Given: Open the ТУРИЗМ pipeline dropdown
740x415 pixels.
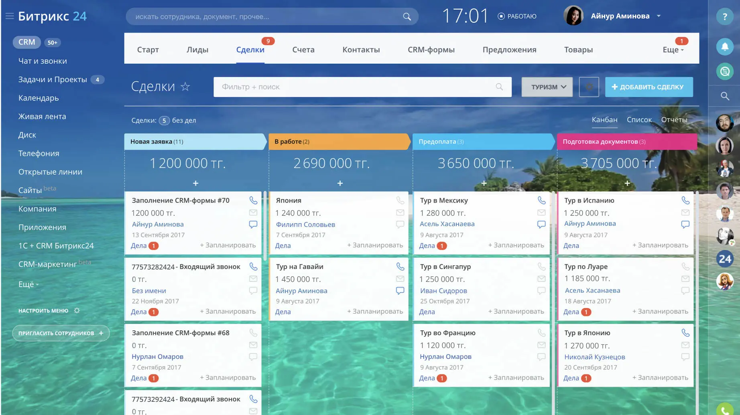Looking at the screenshot, I should coord(547,87).
